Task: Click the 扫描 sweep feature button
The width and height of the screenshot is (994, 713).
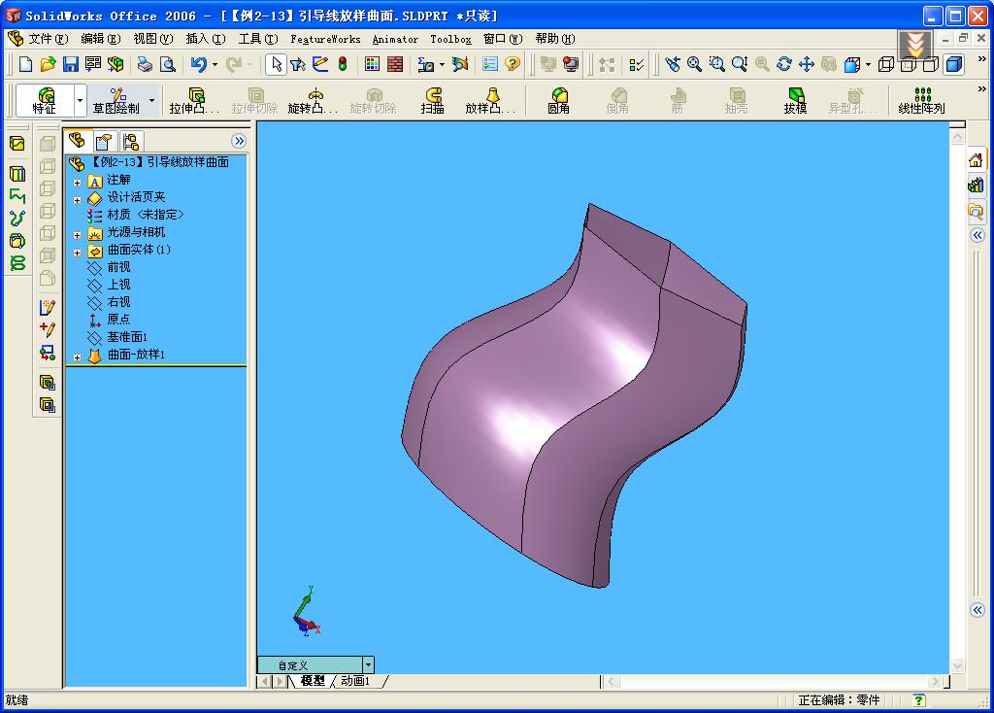Action: [432, 101]
